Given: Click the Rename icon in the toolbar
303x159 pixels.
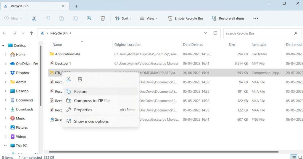Looking at the screenshot, I should coord(75,18).
